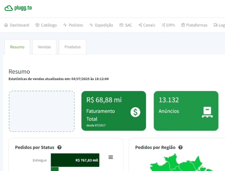Click the Entregue dark green bar
Viewport: 225px width, 171px height.
coord(75,160)
